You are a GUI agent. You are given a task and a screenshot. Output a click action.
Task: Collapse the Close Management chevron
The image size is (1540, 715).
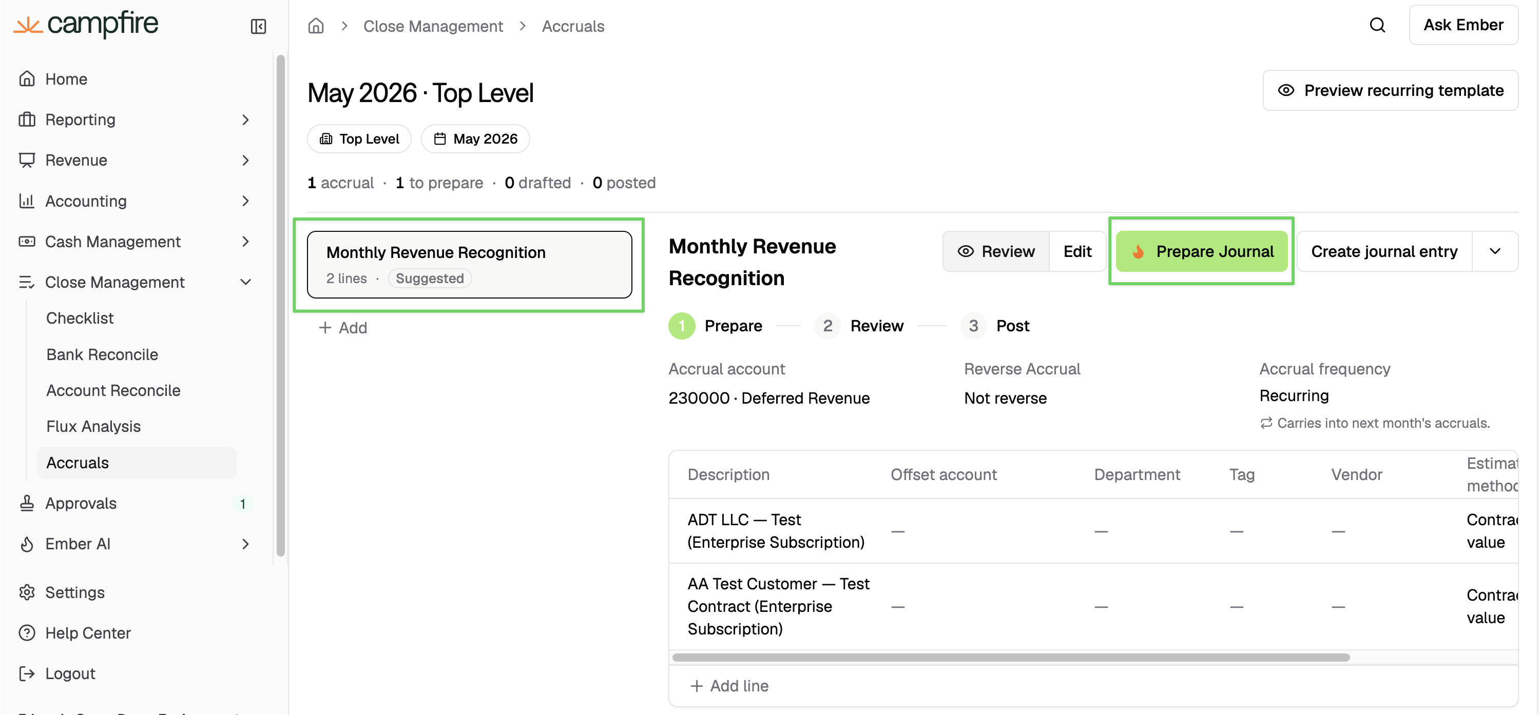pos(245,282)
